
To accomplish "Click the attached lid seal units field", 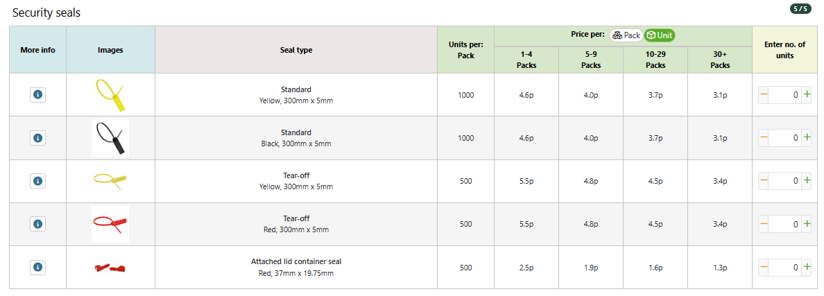I will 786,267.
